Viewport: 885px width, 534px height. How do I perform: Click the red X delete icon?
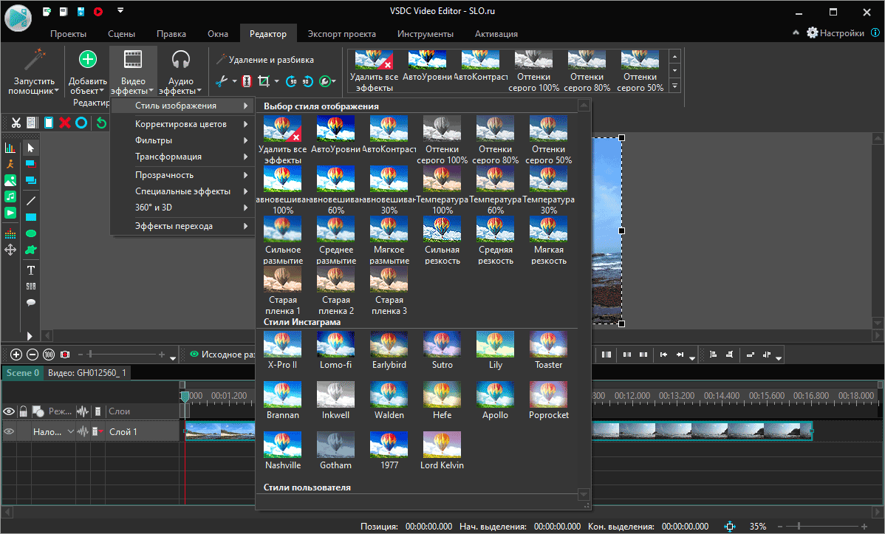65,123
